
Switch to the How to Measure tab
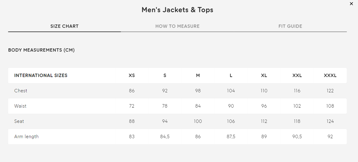pos(177,26)
